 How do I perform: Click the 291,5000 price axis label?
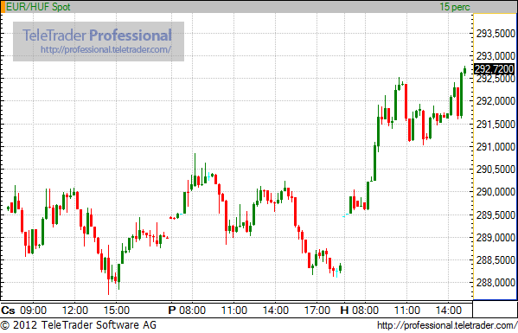pyautogui.click(x=496, y=125)
